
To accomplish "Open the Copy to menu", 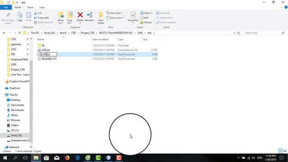I will 70,18.
